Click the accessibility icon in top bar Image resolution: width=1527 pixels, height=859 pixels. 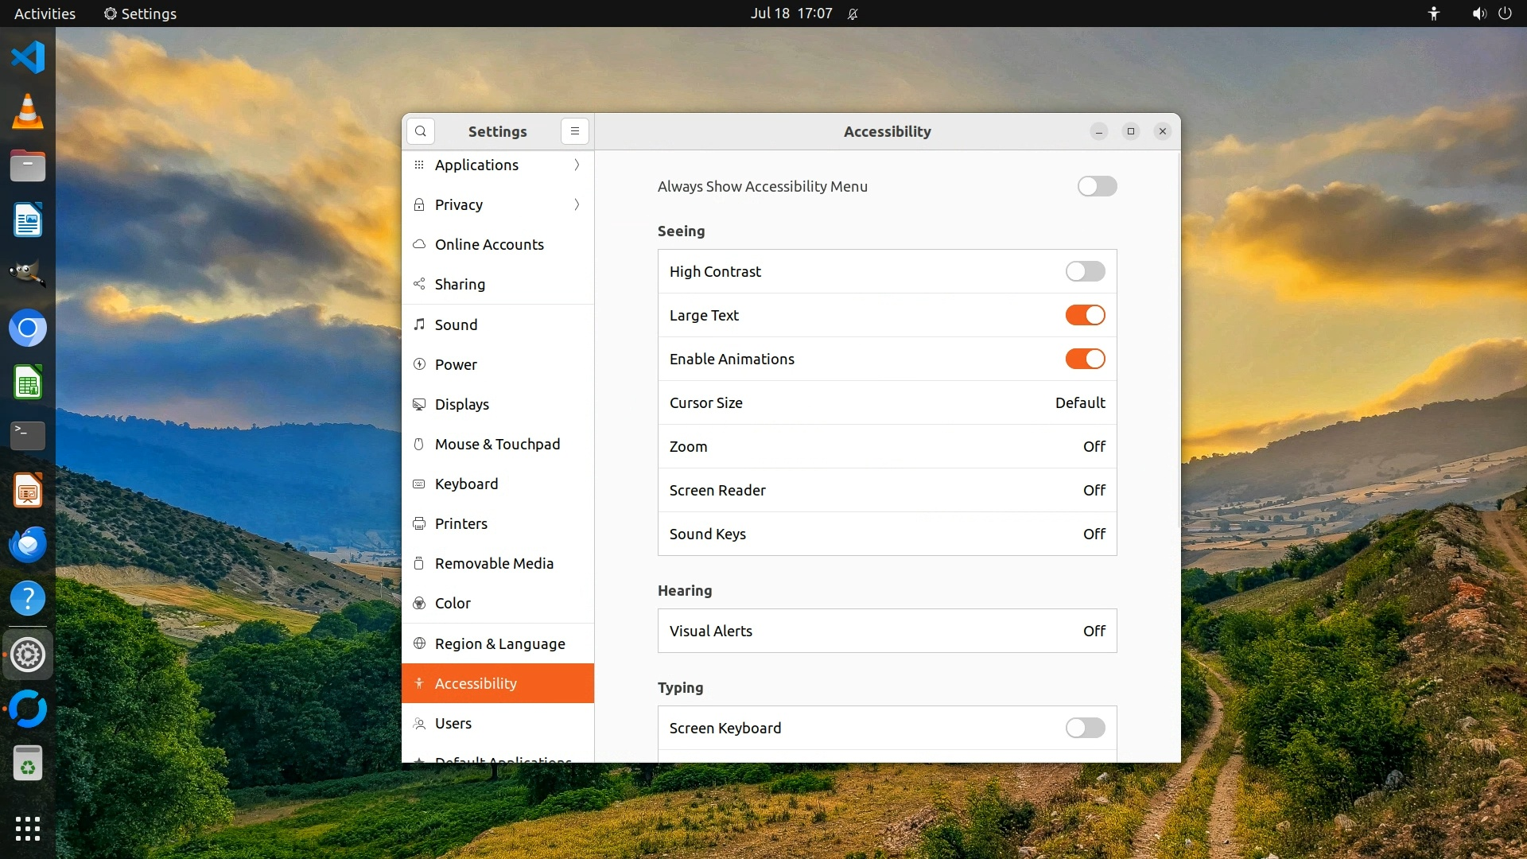(1433, 14)
